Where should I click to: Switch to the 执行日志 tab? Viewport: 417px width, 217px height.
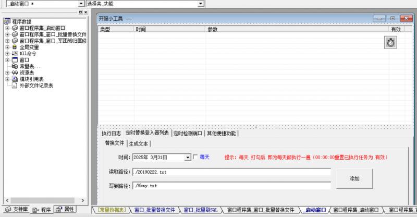point(111,134)
